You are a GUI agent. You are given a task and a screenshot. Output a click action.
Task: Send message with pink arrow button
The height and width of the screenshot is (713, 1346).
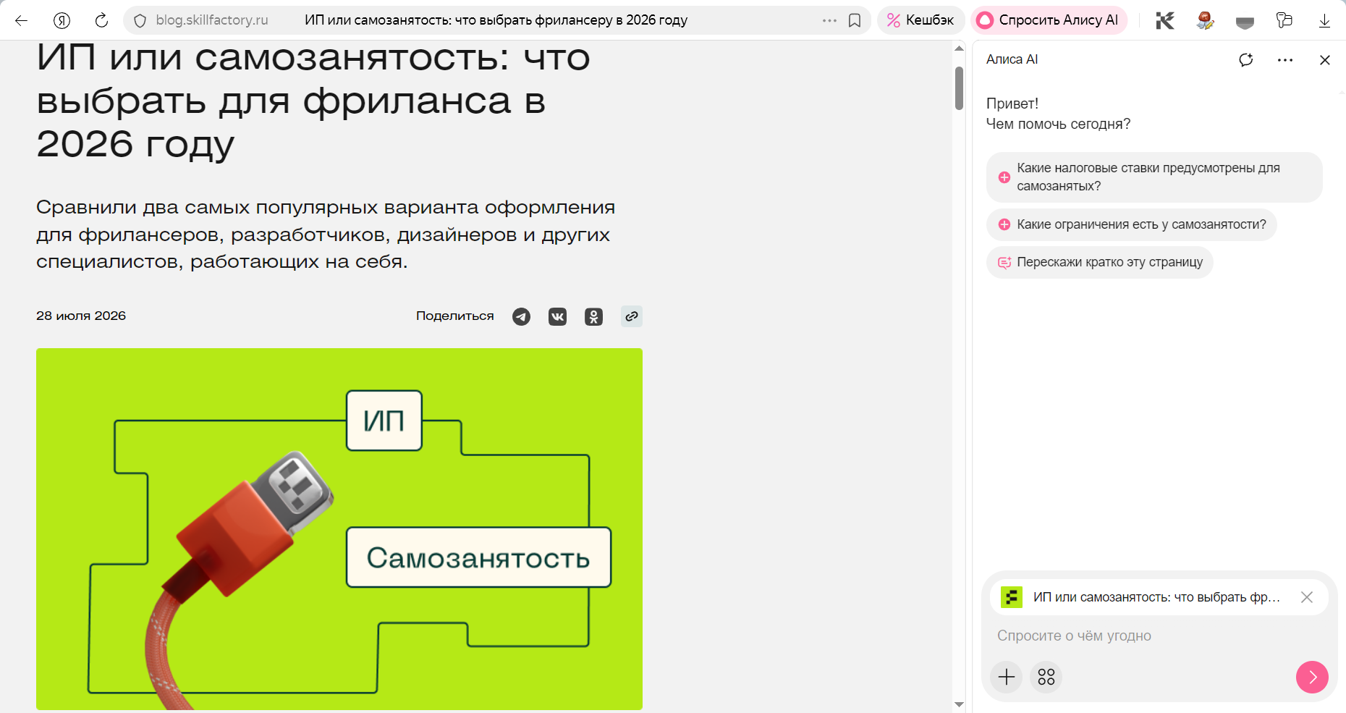pyautogui.click(x=1312, y=677)
